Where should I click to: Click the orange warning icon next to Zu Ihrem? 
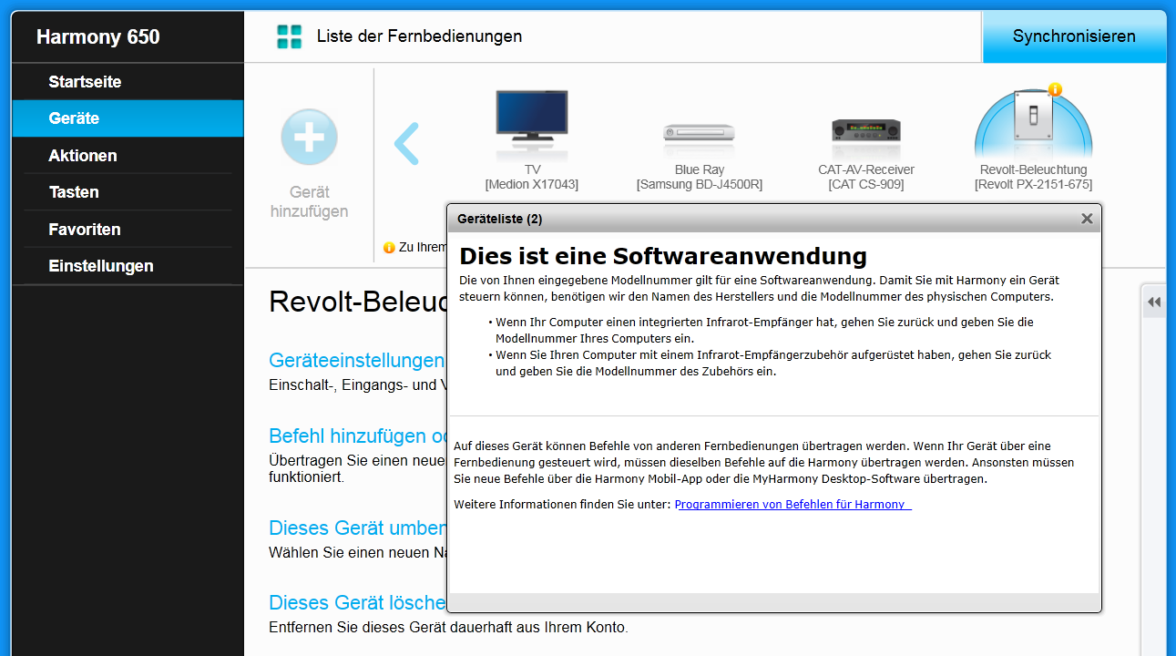(388, 246)
